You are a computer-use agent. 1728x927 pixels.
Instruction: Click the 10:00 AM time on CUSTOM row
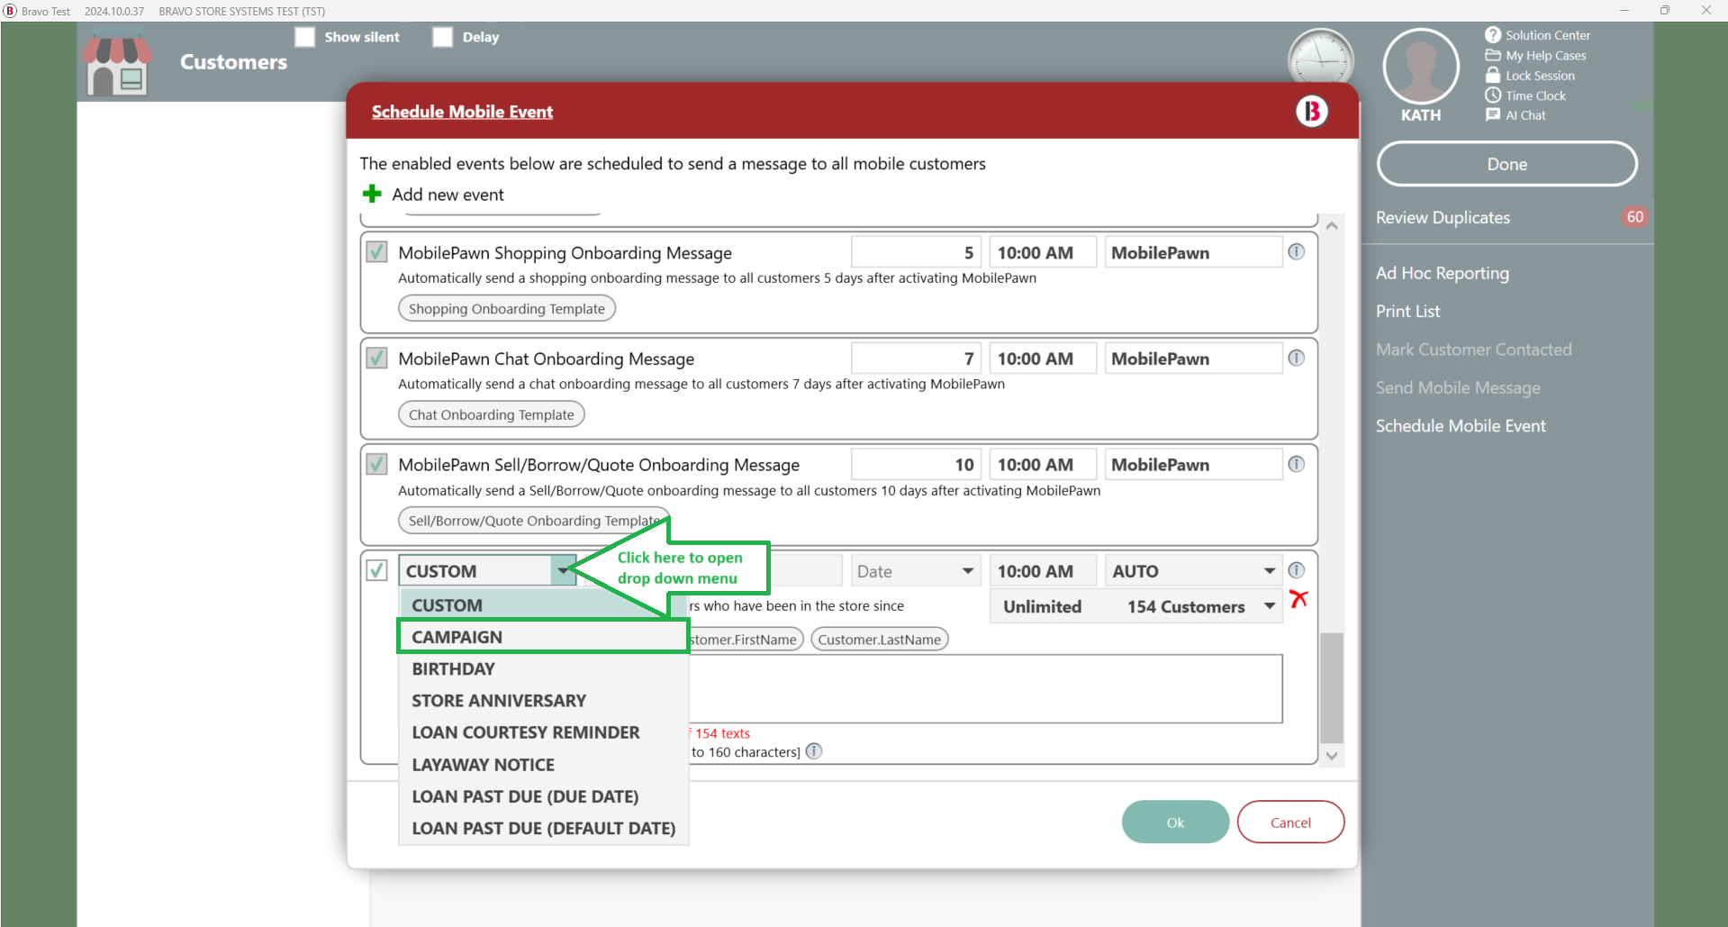tap(1043, 571)
